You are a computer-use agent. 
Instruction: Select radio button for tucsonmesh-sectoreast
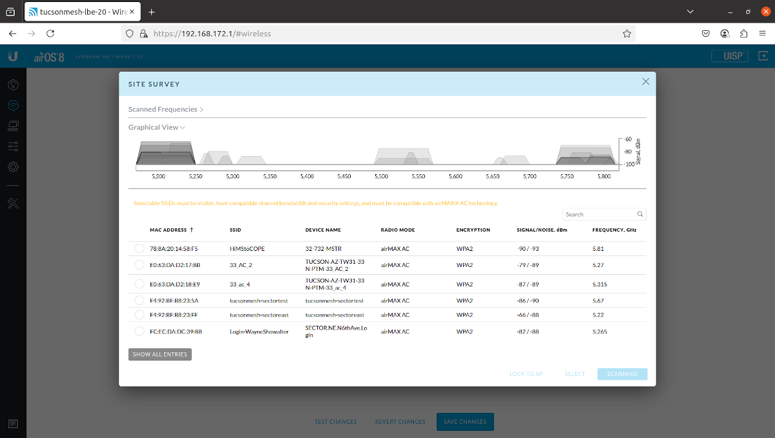[x=139, y=315]
